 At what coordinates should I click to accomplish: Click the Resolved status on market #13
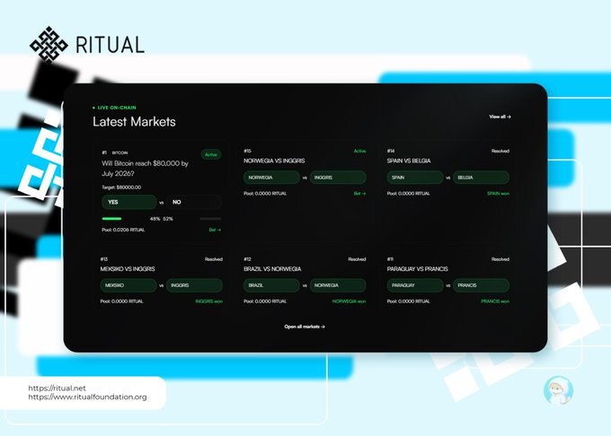click(214, 259)
